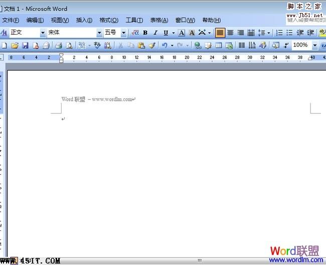Toggle character border A button
The width and height of the screenshot is (326, 265).
pyautogui.click(x=182, y=33)
